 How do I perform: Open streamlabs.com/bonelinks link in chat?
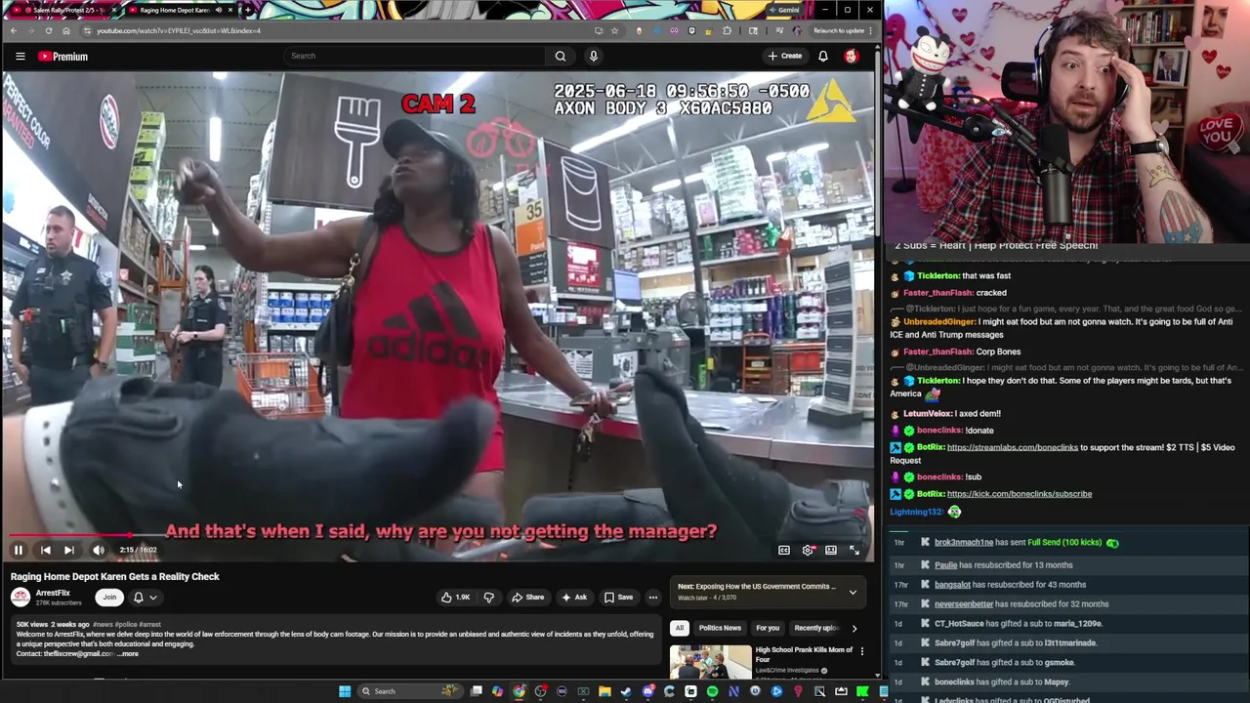[x=1013, y=447]
